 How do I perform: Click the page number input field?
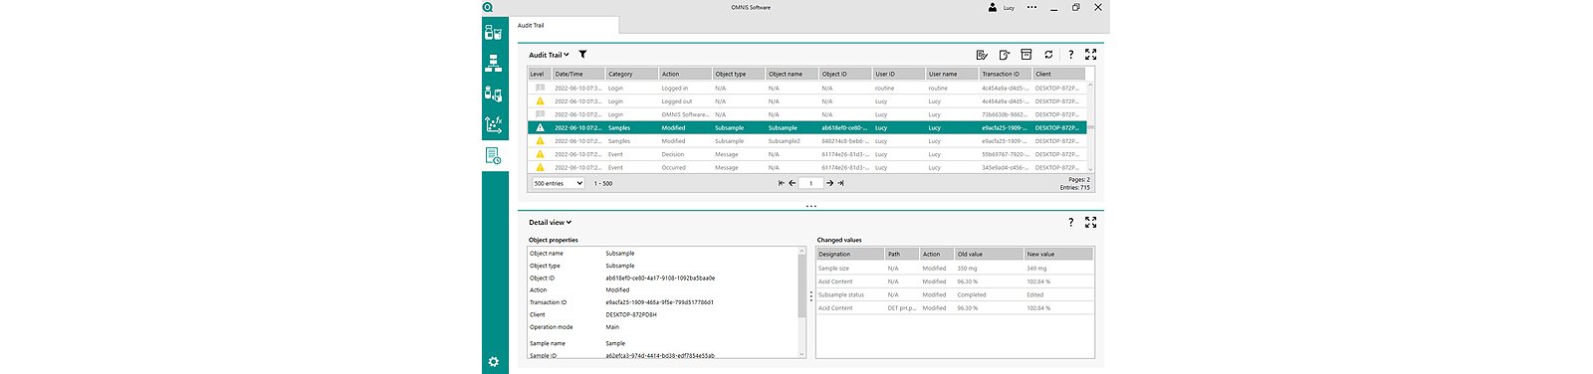point(810,183)
